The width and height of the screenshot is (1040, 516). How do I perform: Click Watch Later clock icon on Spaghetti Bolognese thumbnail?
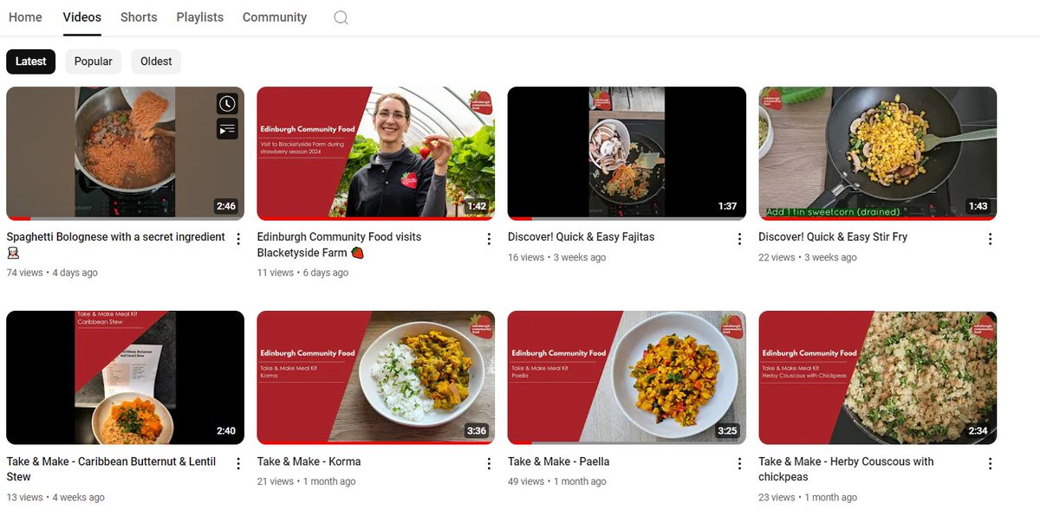(x=226, y=104)
